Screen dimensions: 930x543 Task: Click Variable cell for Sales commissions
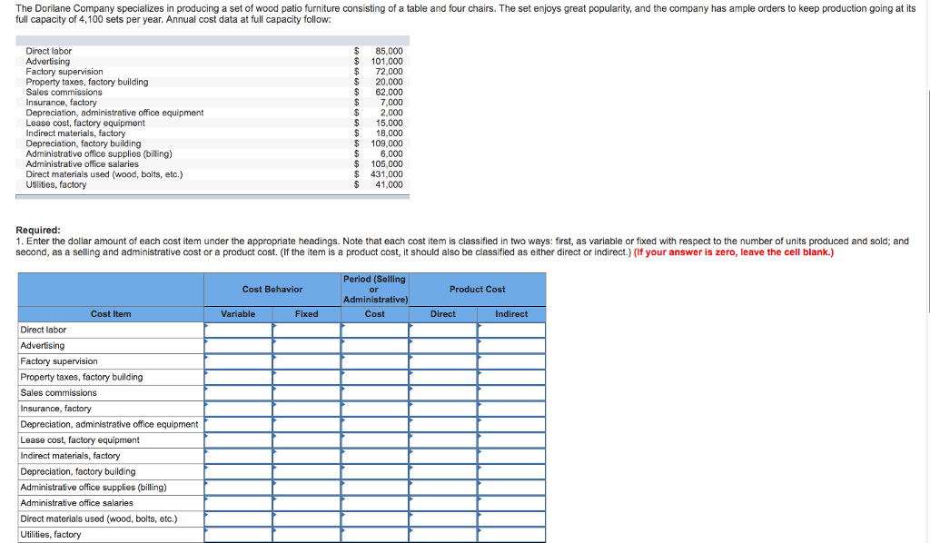239,393
